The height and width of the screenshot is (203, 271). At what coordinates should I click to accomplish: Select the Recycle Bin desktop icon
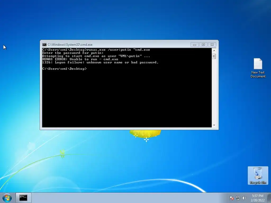[x=258, y=176]
